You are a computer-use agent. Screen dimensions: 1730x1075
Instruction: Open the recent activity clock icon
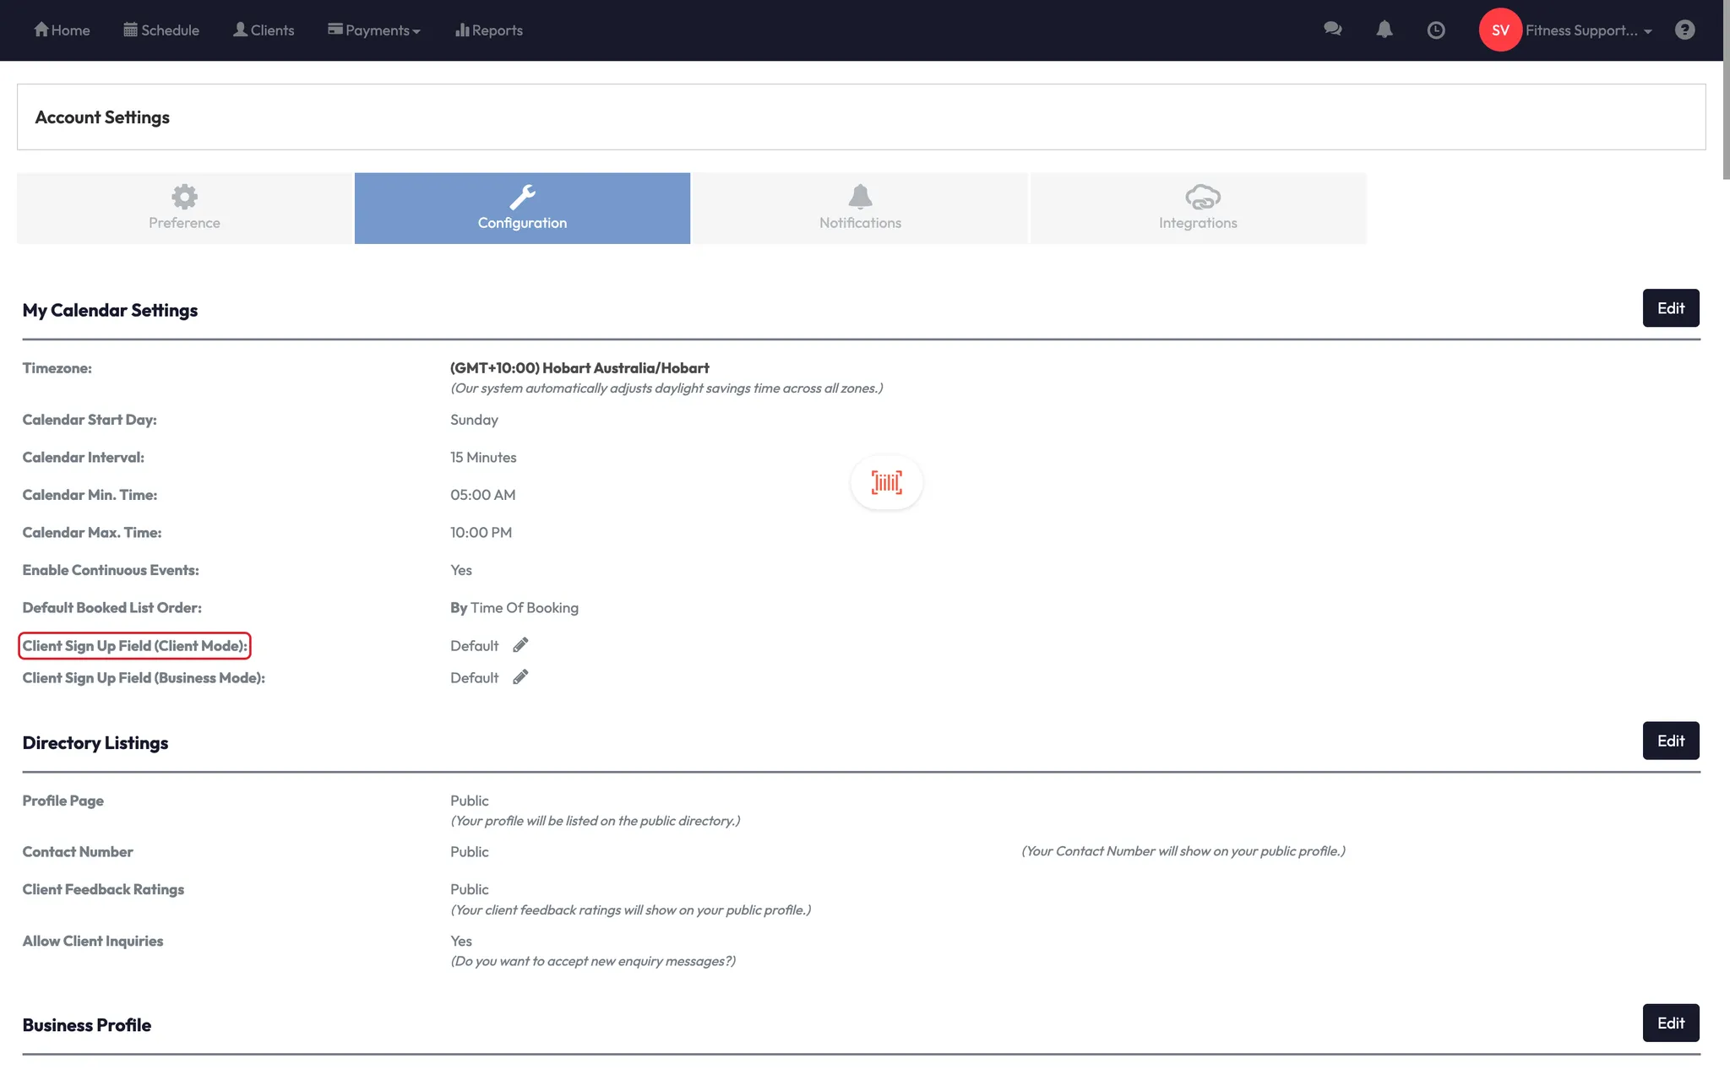coord(1437,30)
